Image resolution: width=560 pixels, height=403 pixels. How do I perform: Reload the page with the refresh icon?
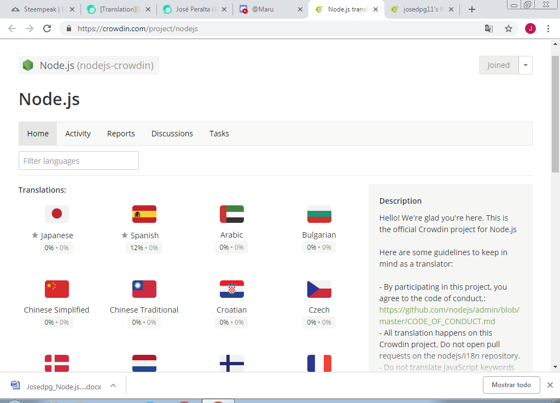pyautogui.click(x=47, y=28)
